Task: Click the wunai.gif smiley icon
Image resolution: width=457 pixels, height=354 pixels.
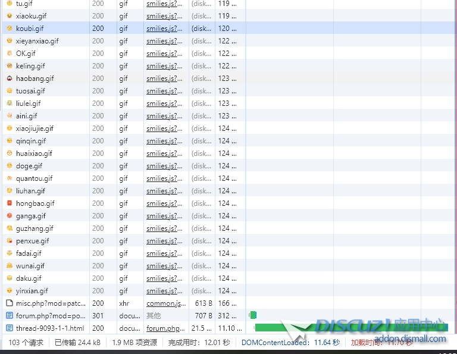Action: point(10,266)
